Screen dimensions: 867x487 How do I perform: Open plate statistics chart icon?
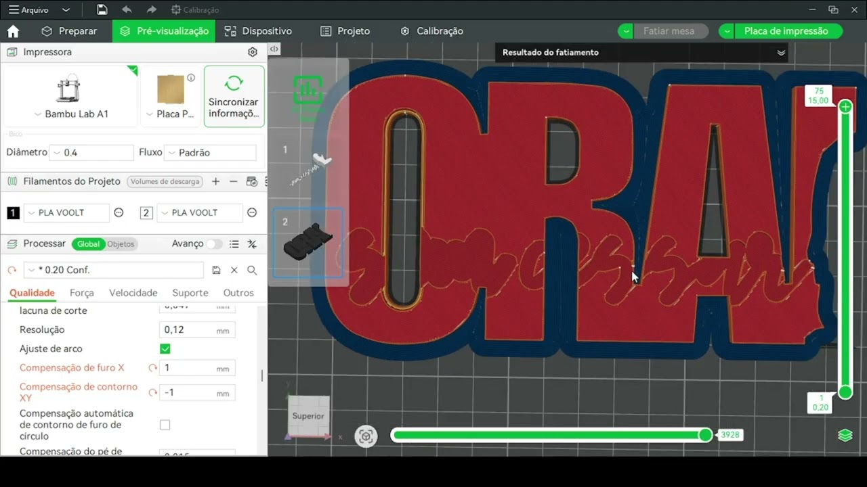(x=308, y=89)
